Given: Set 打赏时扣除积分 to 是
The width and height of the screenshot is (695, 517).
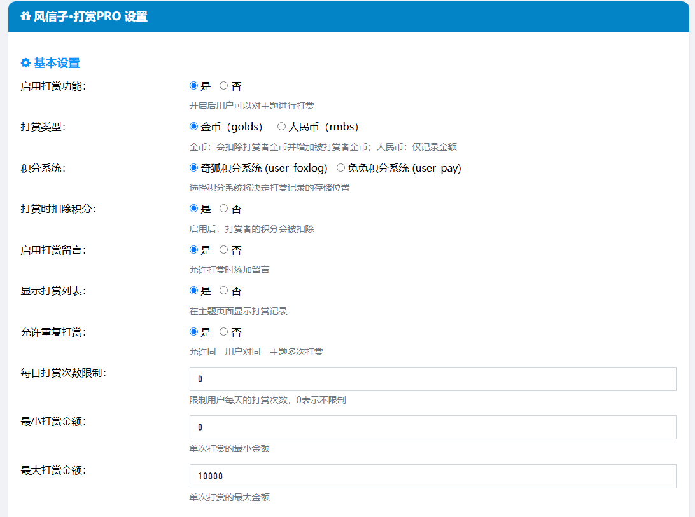Looking at the screenshot, I should [x=194, y=209].
